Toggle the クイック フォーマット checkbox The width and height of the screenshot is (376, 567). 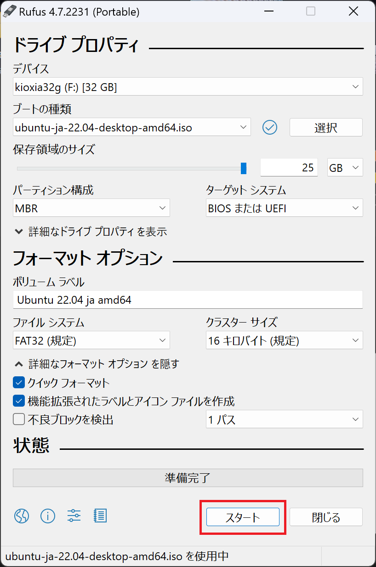19,382
